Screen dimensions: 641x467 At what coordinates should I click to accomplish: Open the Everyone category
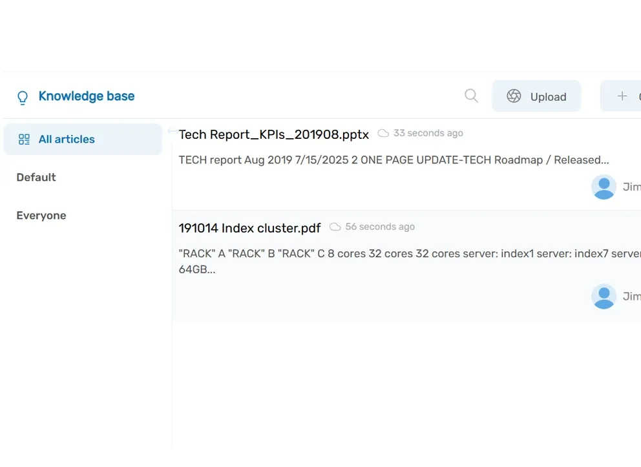coord(41,215)
